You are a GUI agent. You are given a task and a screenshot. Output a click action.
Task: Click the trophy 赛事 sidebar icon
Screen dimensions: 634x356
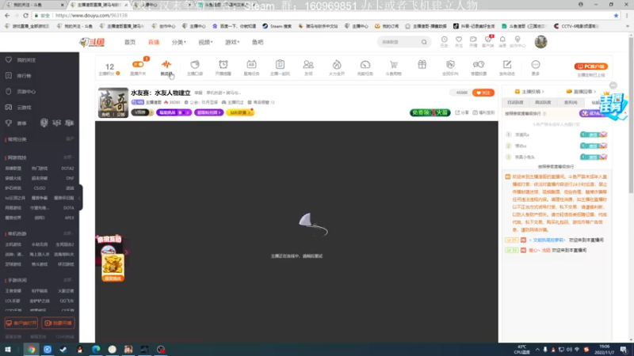9,123
